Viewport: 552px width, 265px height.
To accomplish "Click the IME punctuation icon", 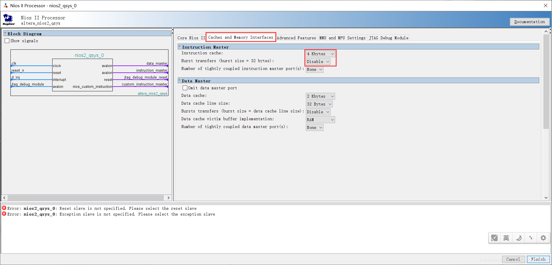I will pos(531,238).
